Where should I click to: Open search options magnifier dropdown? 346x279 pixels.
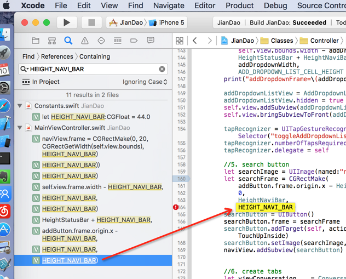(x=24, y=69)
